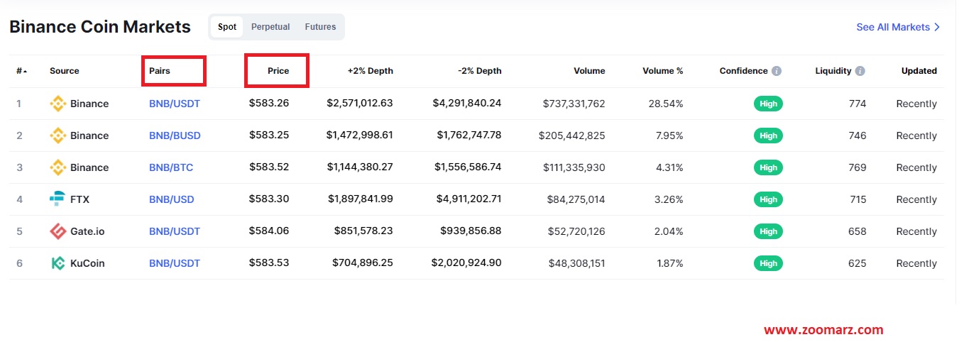This screenshot has height=342, width=964.
Task: Click the price $584.06
Action: 269,231
